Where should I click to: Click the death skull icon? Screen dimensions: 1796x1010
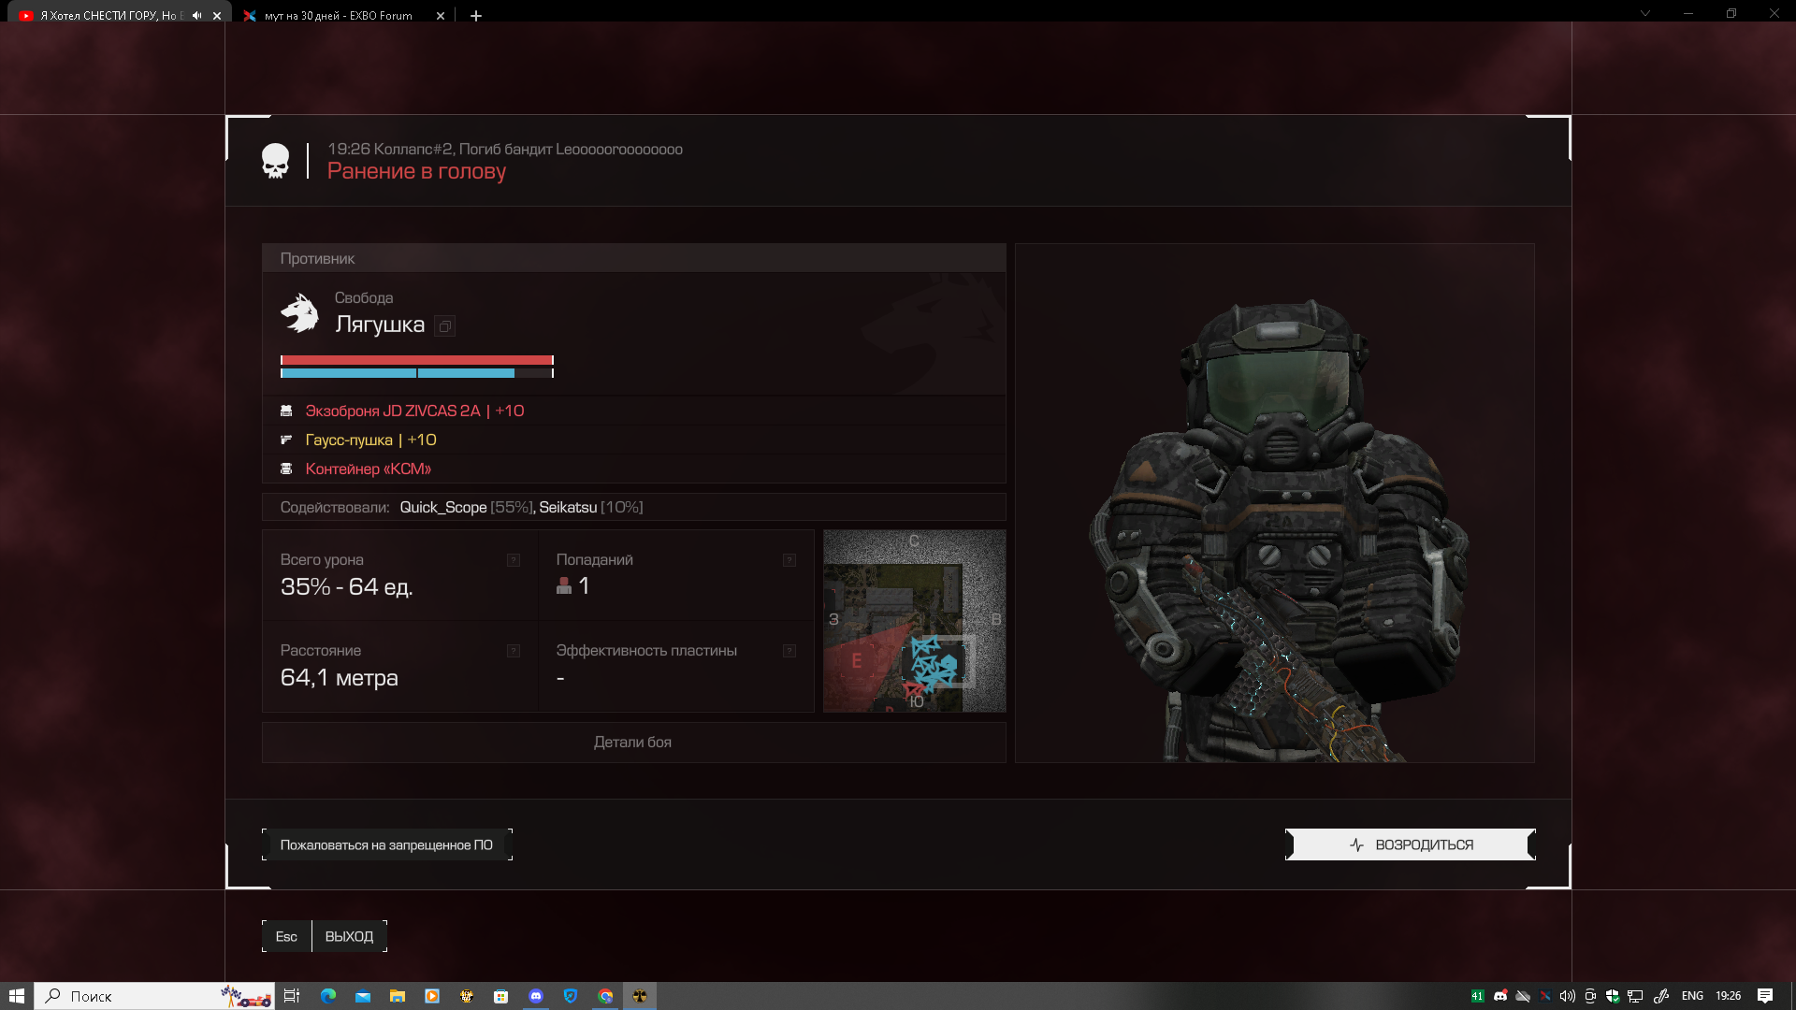[275, 161]
